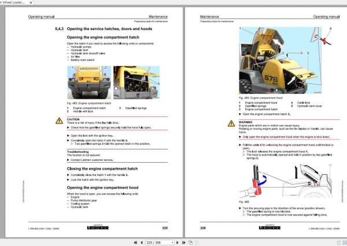Click list item Pump distributor gear
This screenshot has height=246, width=347.
click(84, 200)
